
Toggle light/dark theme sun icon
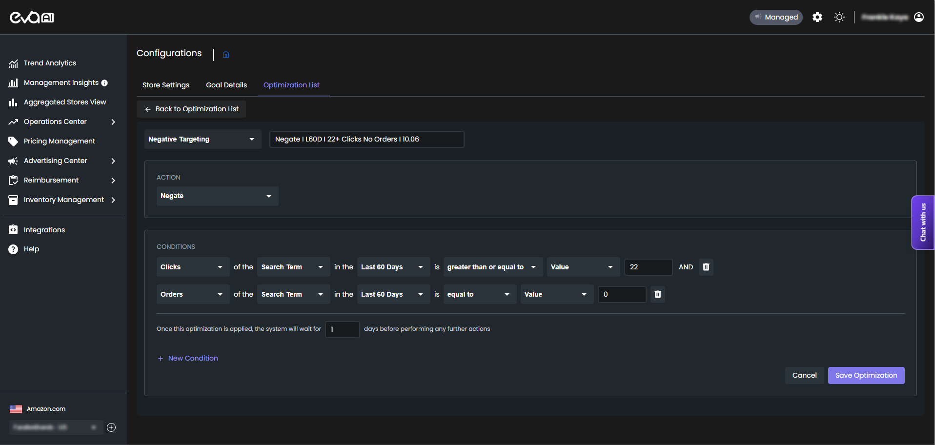839,17
